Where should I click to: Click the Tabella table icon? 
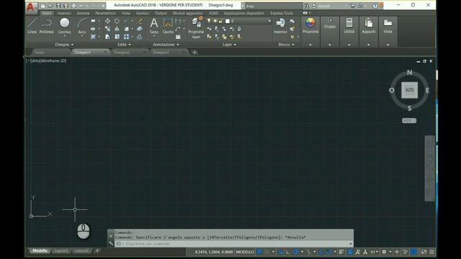point(178,37)
